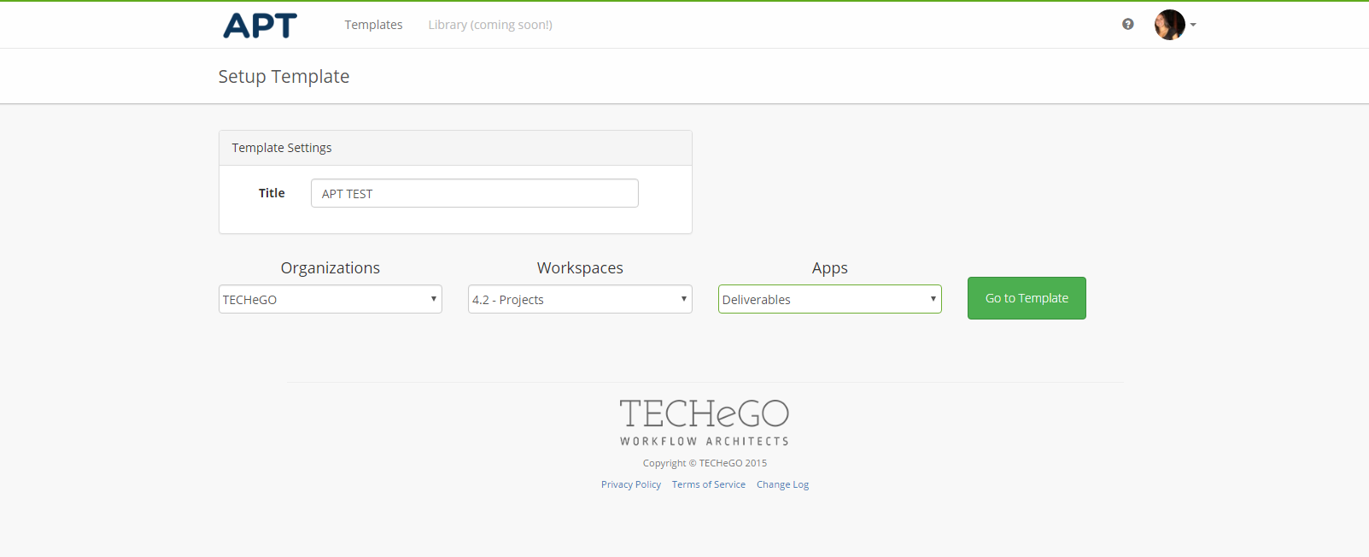The image size is (1369, 557).
Task: Follow the Privacy Policy link
Action: click(x=630, y=484)
